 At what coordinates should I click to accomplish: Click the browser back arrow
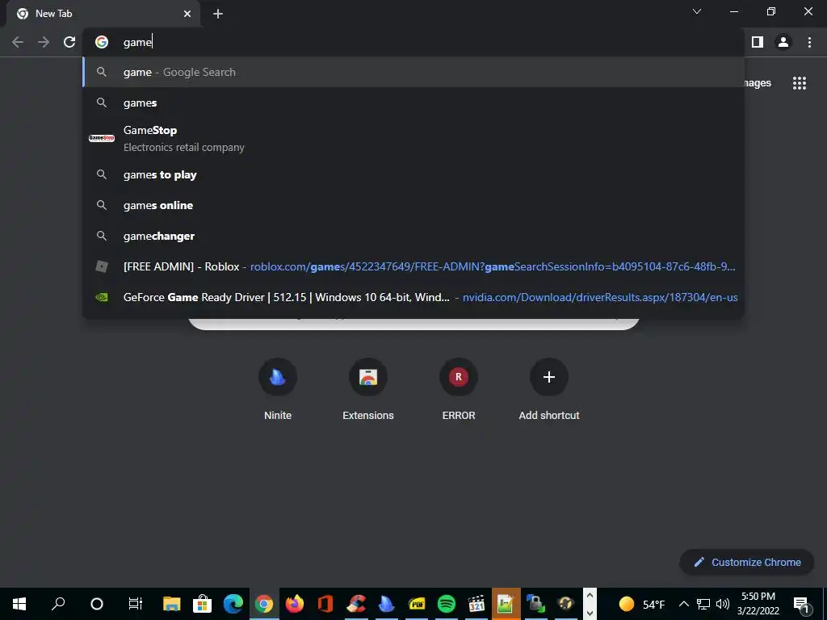[18, 42]
